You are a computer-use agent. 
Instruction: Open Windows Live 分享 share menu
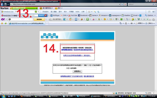coord(83,12)
